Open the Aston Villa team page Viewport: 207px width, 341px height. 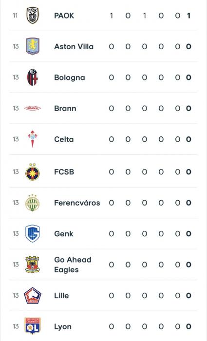74,47
